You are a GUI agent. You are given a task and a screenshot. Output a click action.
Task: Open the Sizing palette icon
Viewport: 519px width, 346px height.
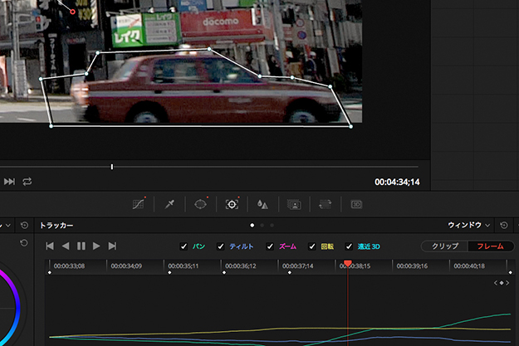coord(325,203)
